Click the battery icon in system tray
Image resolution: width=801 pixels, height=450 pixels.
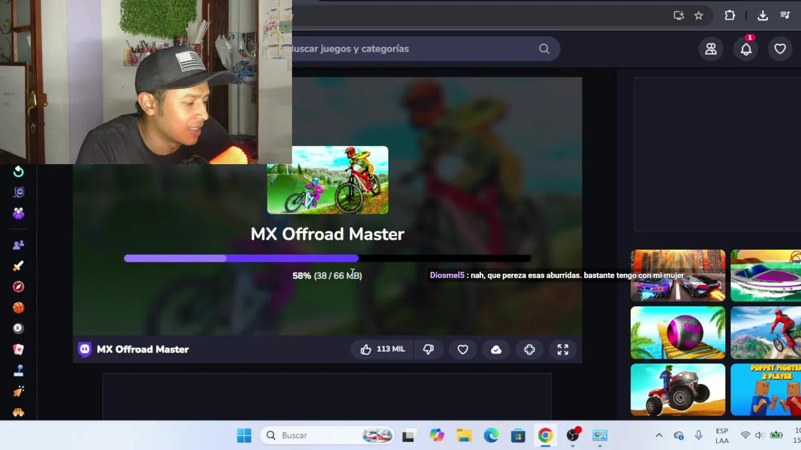click(x=777, y=436)
